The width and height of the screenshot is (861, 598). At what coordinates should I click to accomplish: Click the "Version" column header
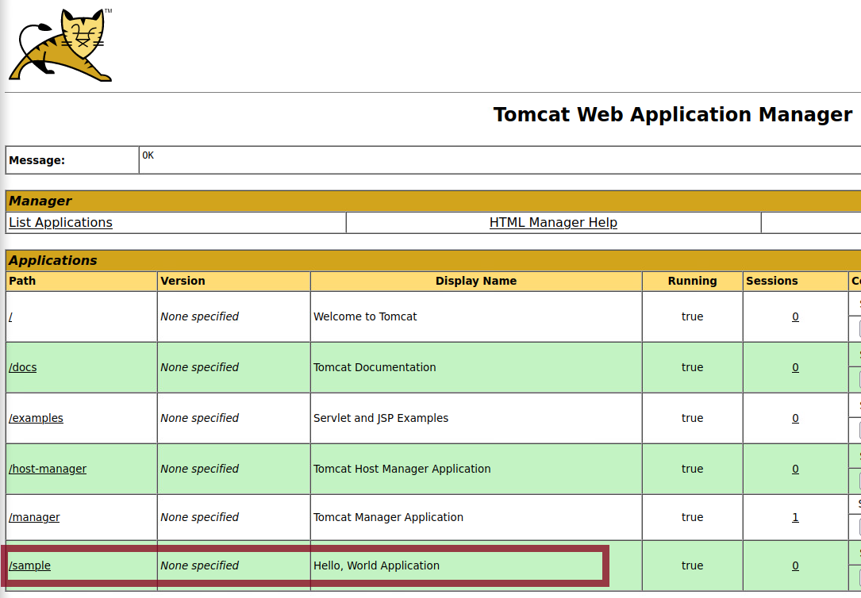pyautogui.click(x=183, y=281)
